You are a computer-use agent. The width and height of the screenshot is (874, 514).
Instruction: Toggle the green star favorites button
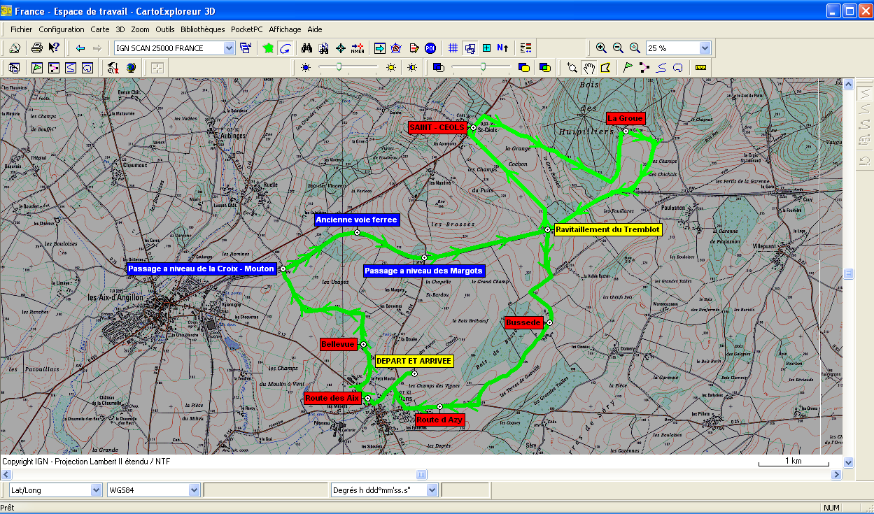click(268, 48)
